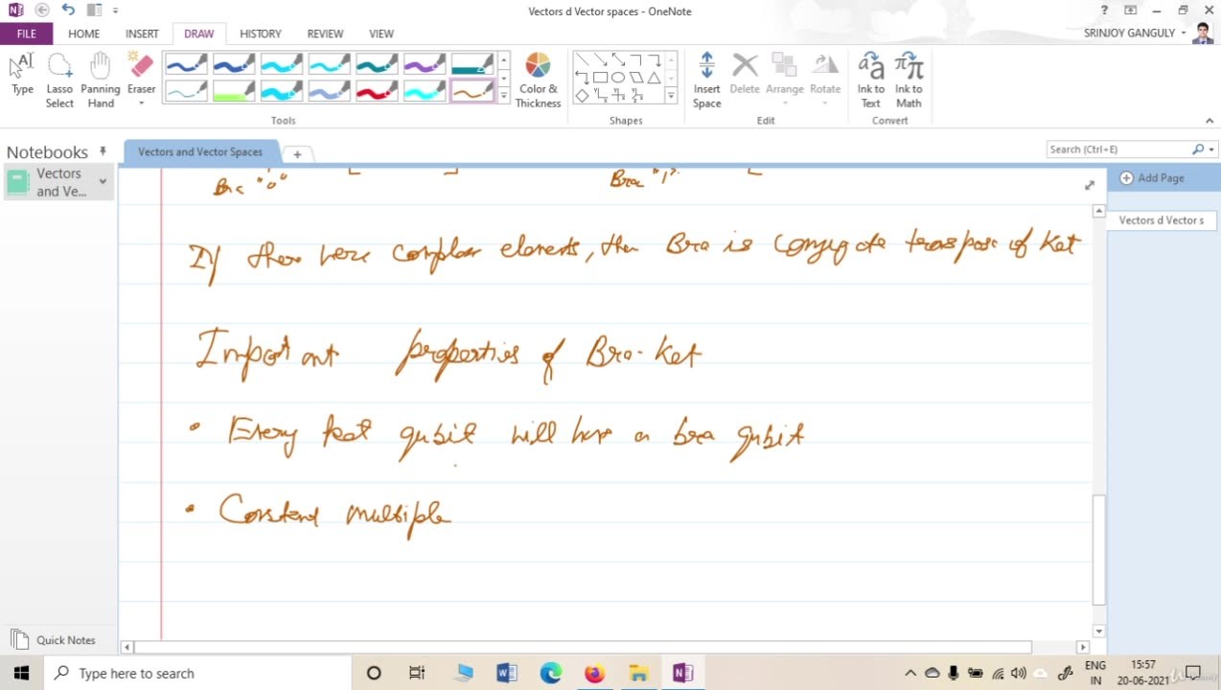Convert handwriting with Ink to Text
The image size is (1221, 690).
pos(870,80)
